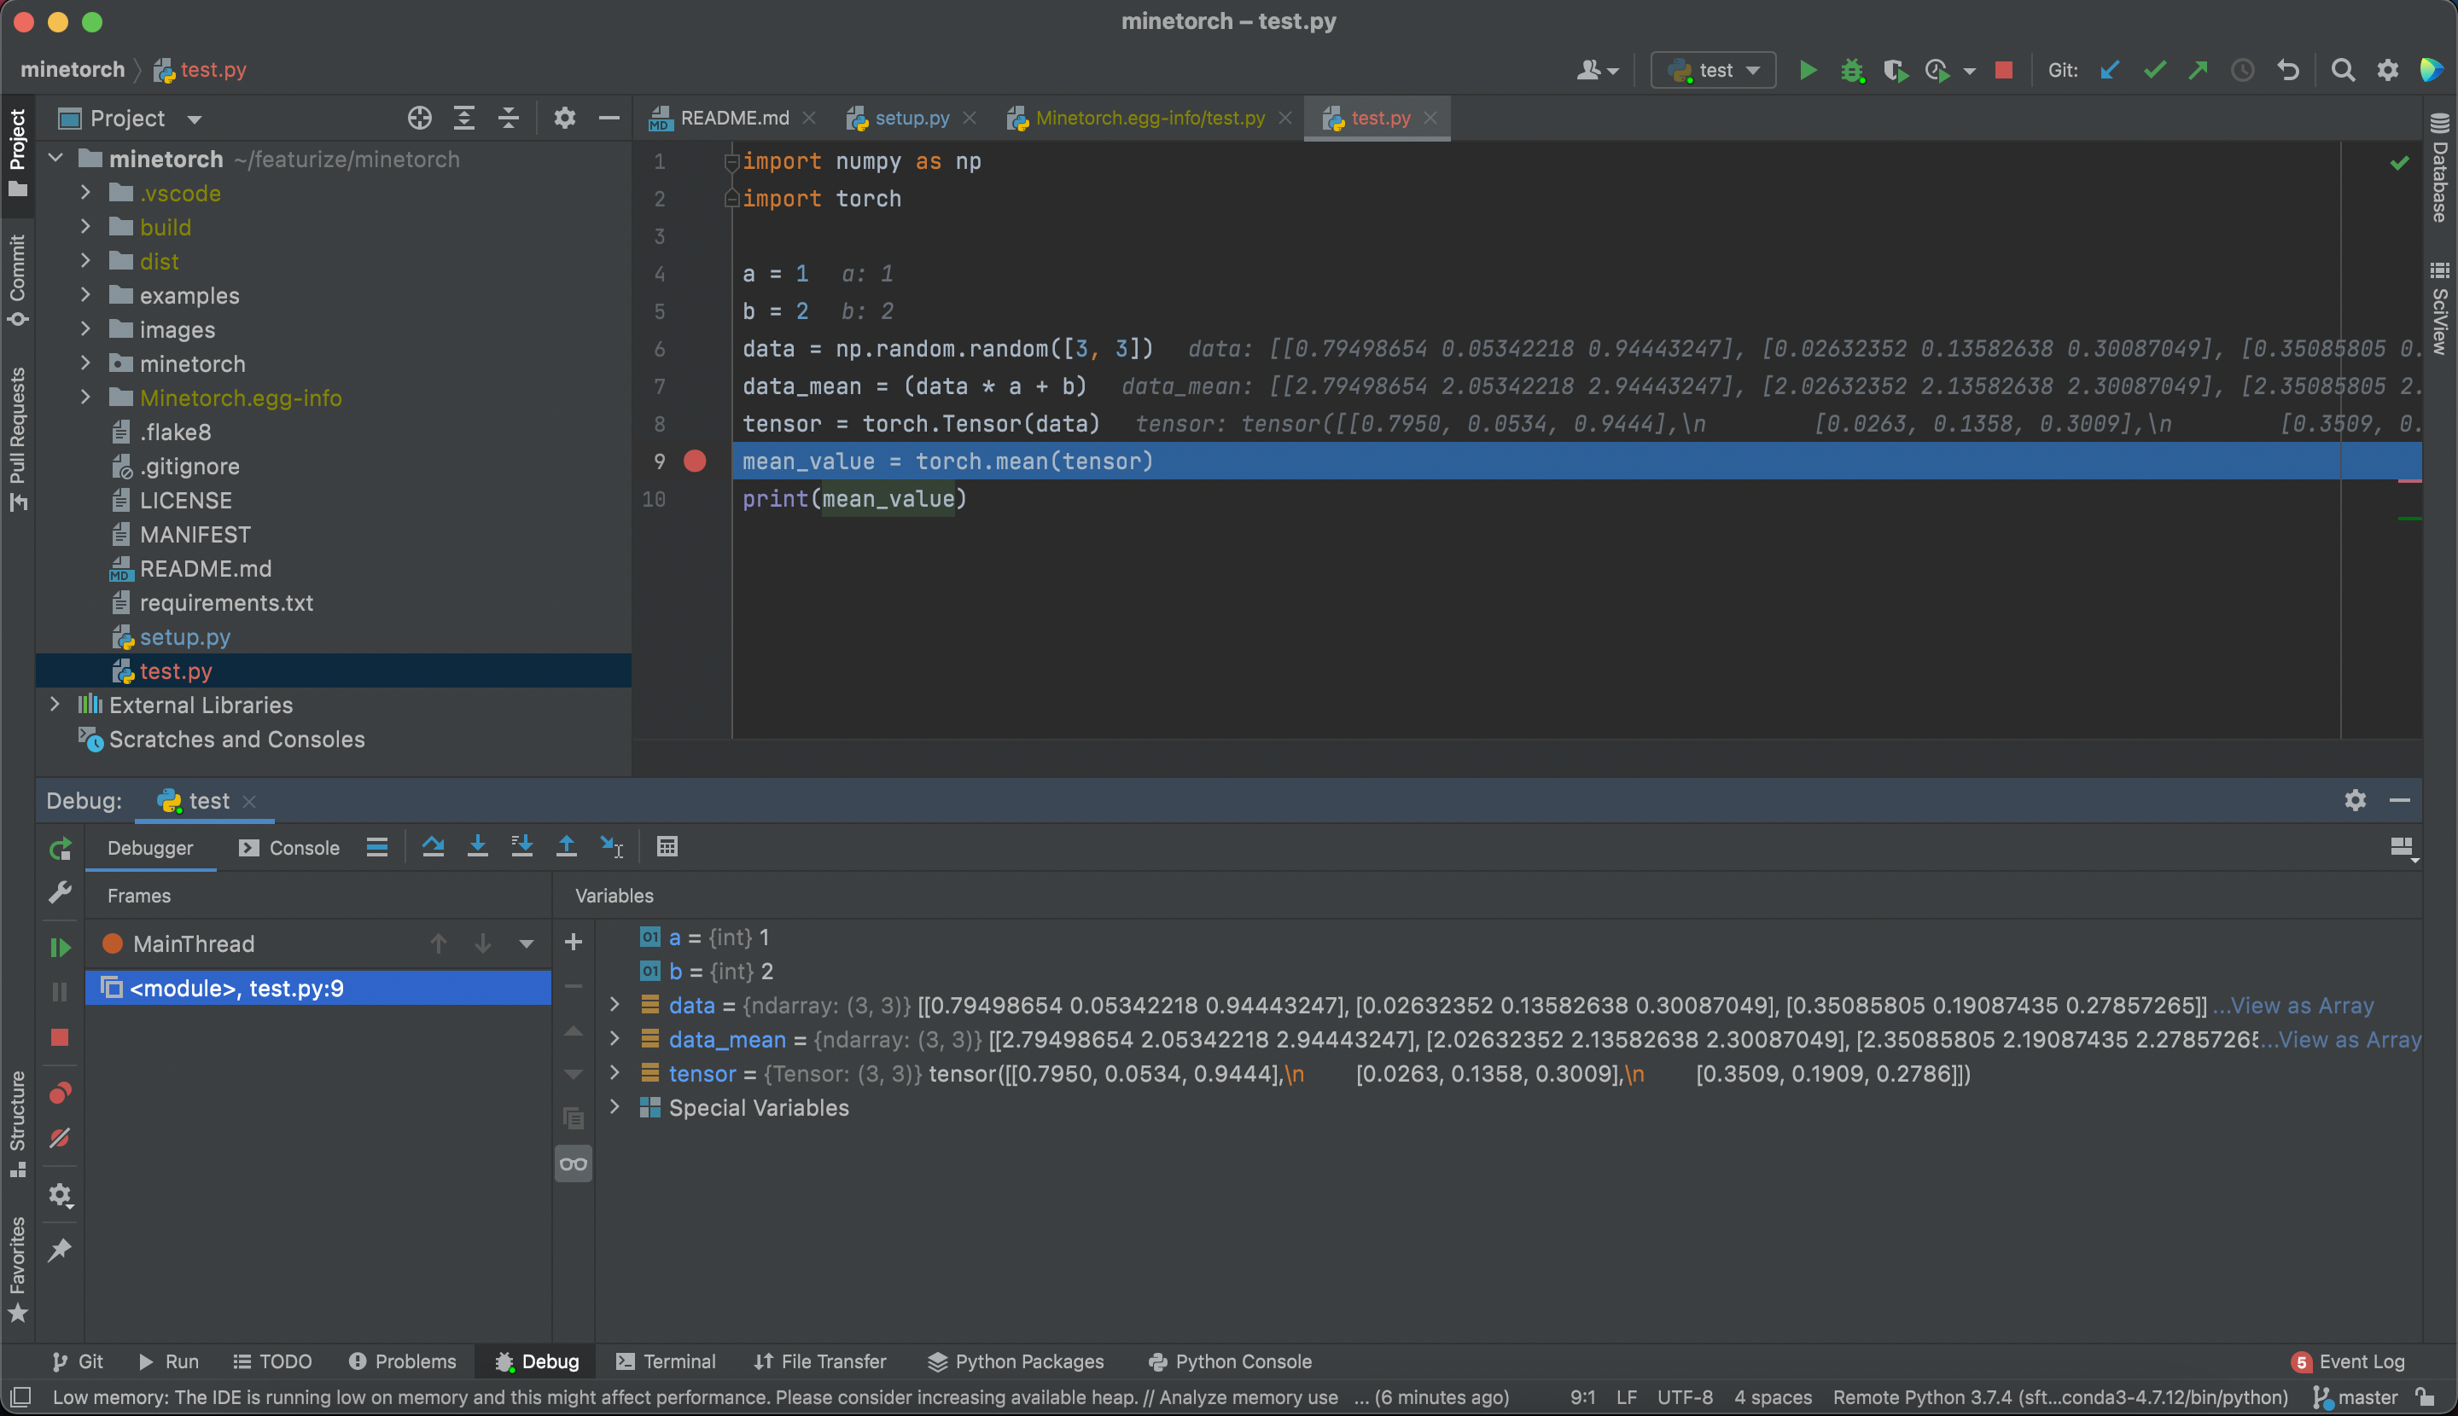Viewport: 2458px width, 1416px height.
Task: Select requirements.txt in the Project tree
Action: tap(226, 602)
